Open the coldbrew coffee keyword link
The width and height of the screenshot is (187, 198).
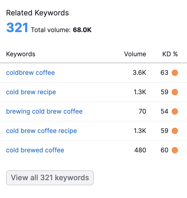click(x=30, y=73)
